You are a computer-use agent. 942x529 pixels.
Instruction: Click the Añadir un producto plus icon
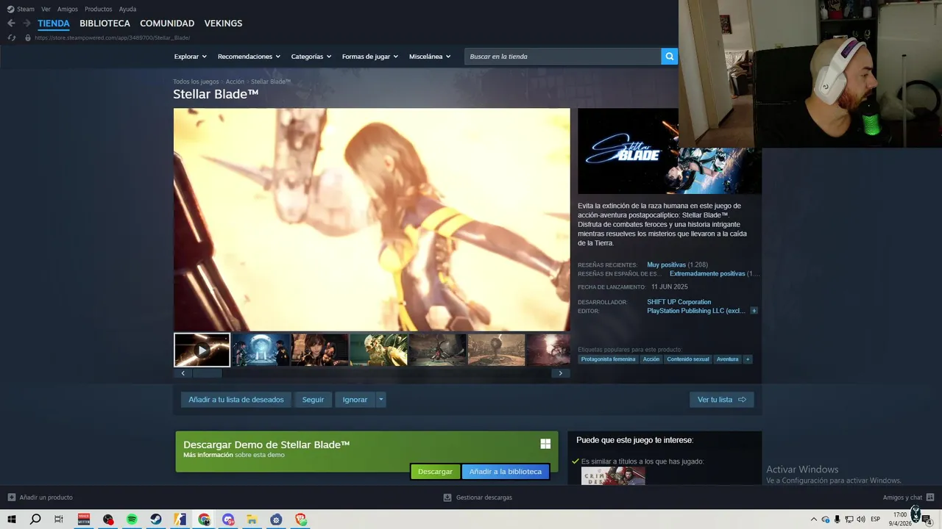point(11,497)
